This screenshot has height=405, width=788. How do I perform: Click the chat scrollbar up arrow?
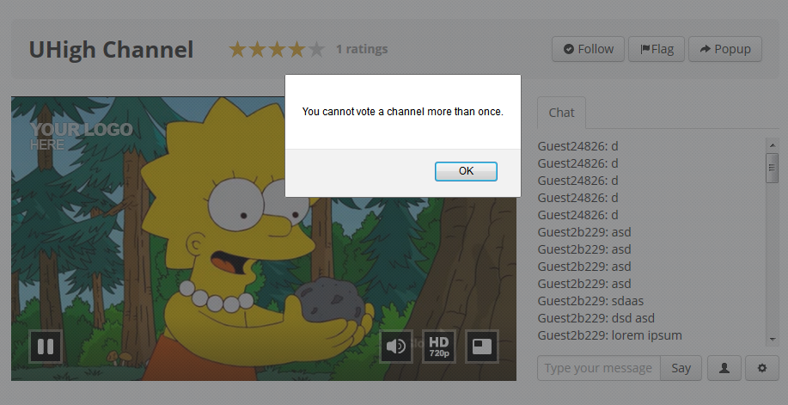772,144
